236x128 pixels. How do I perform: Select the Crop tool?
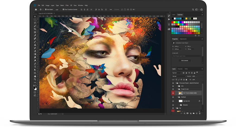[35, 29]
